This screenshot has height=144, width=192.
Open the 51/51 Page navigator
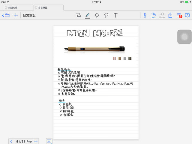point(24,141)
